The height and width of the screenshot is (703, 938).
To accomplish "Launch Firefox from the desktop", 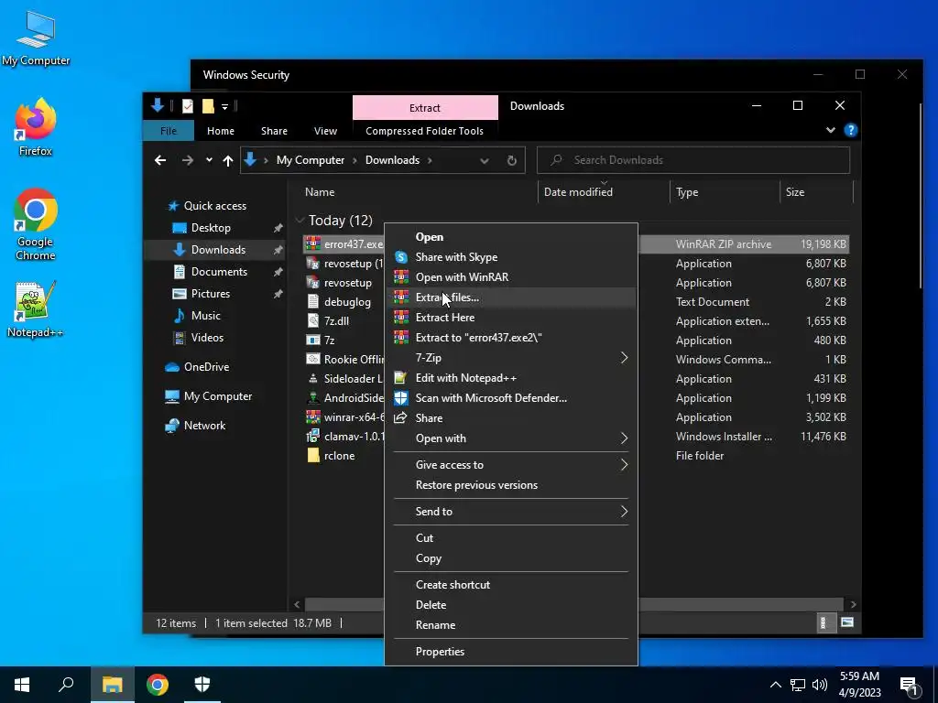I will click(36, 127).
